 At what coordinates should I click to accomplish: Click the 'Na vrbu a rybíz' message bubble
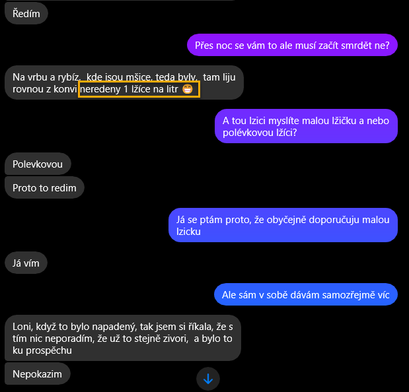124,83
